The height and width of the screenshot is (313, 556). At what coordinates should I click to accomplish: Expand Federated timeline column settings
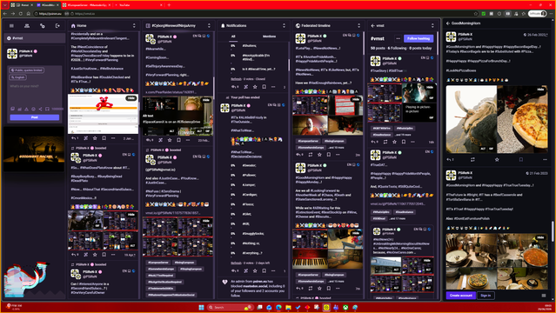[x=358, y=26]
